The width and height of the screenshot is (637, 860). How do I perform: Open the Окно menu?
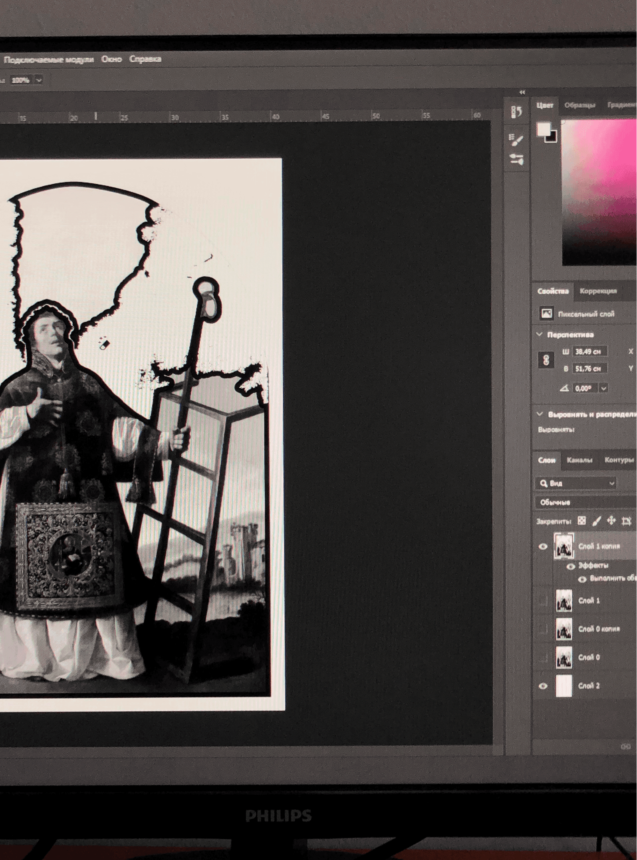point(111,59)
